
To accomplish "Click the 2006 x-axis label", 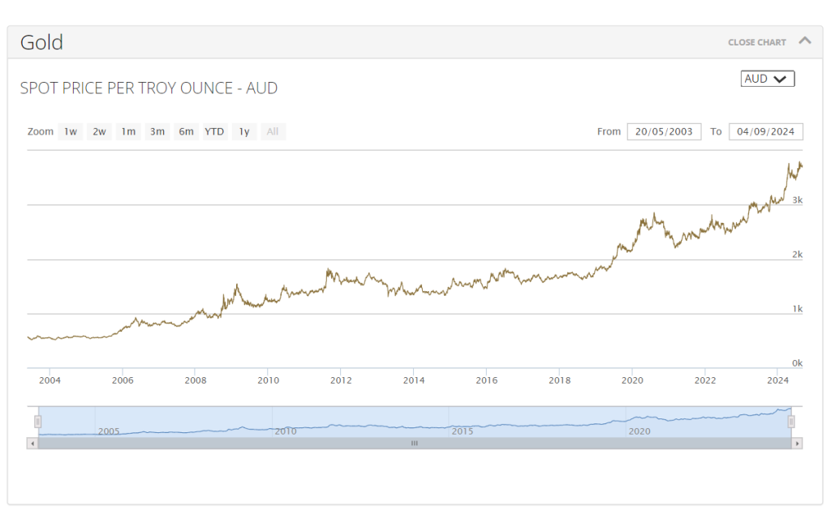I will click(x=123, y=380).
